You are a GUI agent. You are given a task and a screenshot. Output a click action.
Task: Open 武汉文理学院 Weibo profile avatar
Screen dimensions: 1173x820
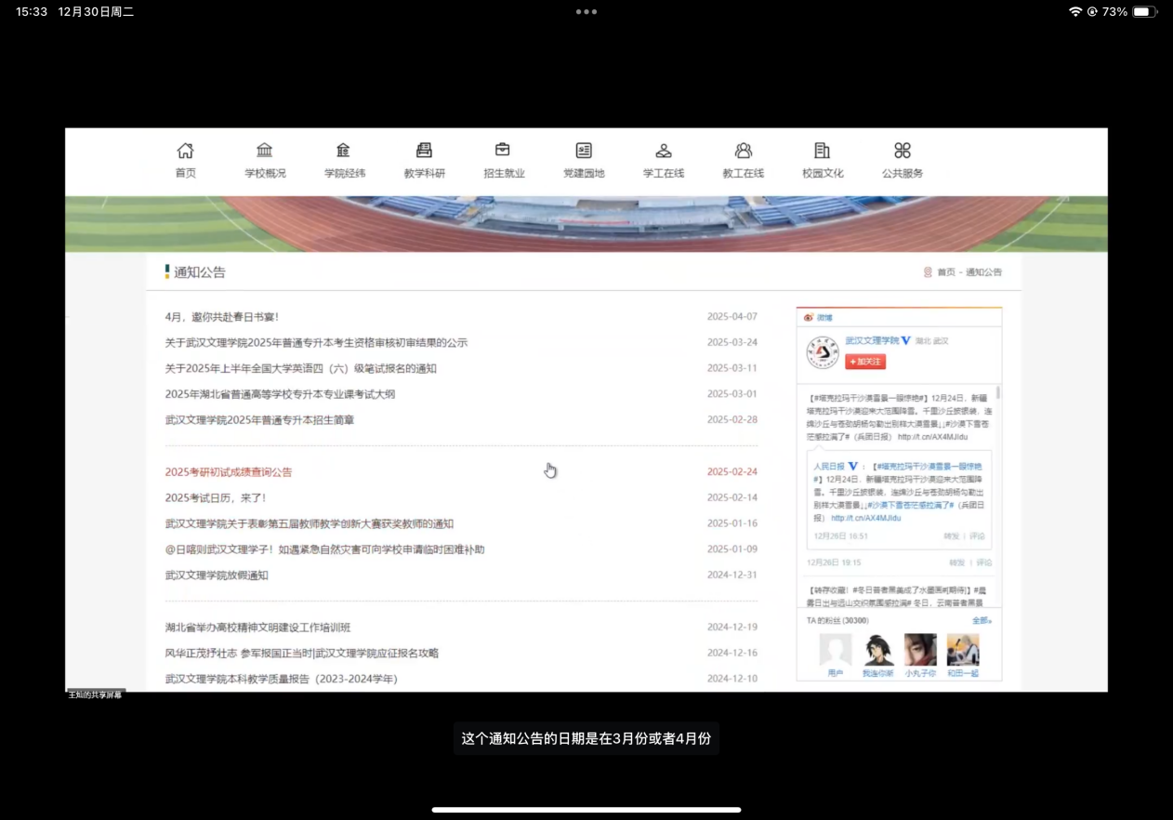[x=823, y=353]
